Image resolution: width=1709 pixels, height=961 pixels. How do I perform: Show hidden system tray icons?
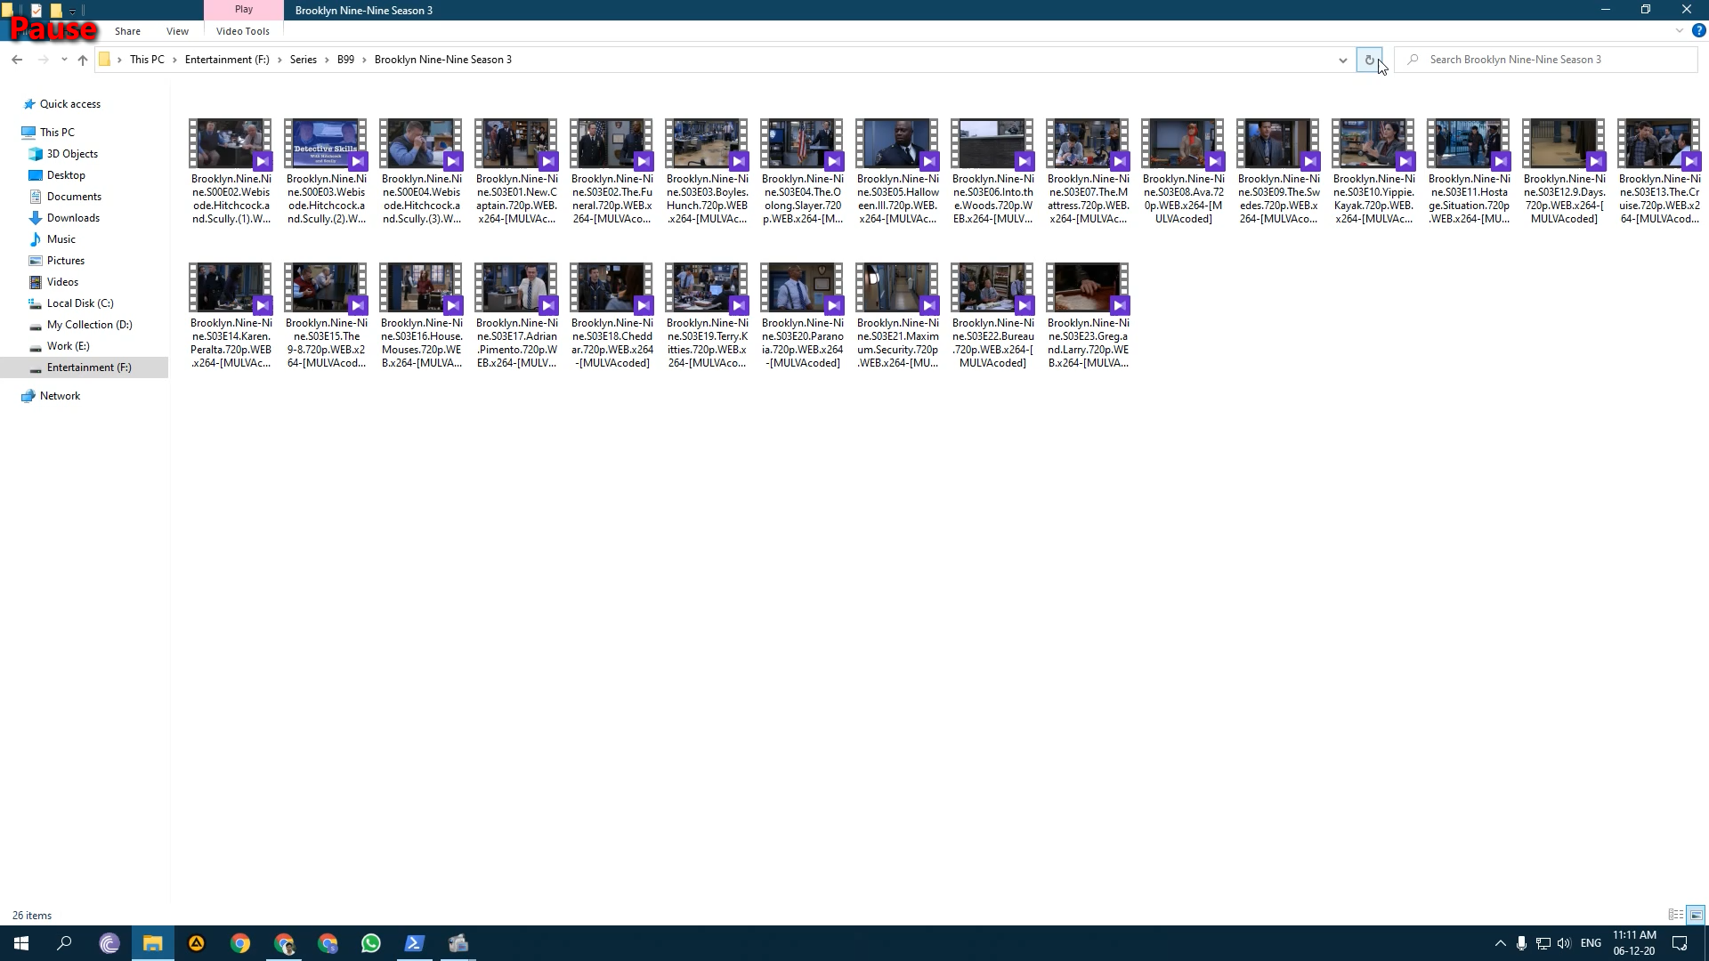tap(1500, 943)
